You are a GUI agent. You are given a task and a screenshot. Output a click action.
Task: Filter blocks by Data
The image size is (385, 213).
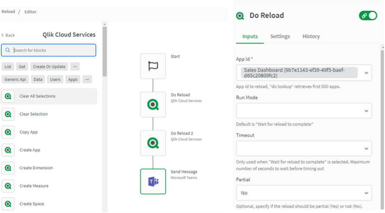click(38, 79)
